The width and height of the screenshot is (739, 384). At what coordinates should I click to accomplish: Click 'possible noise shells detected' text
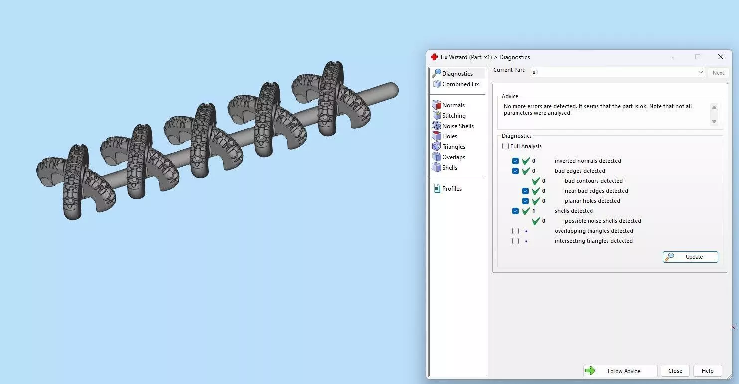pyautogui.click(x=603, y=221)
